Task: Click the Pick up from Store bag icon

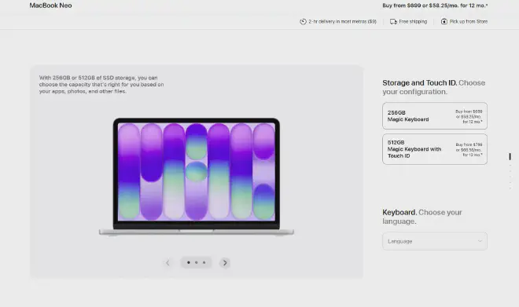Action: click(x=444, y=21)
